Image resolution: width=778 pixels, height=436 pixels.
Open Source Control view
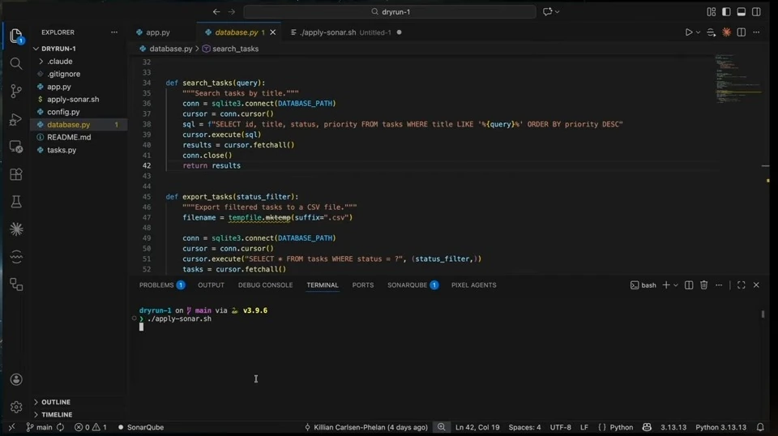pos(16,91)
